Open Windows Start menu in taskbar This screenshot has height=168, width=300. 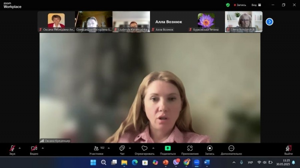point(93,162)
